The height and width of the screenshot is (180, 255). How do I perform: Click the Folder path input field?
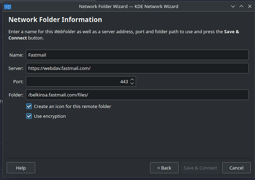[137, 95]
